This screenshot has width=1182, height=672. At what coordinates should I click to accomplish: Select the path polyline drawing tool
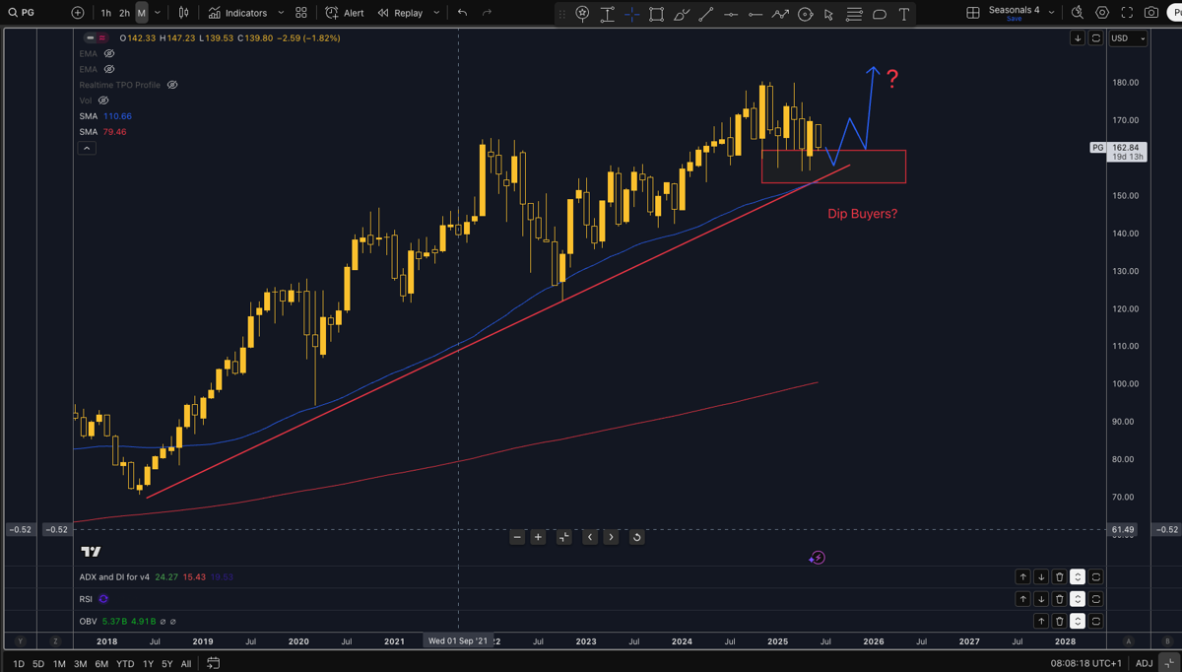coord(780,14)
